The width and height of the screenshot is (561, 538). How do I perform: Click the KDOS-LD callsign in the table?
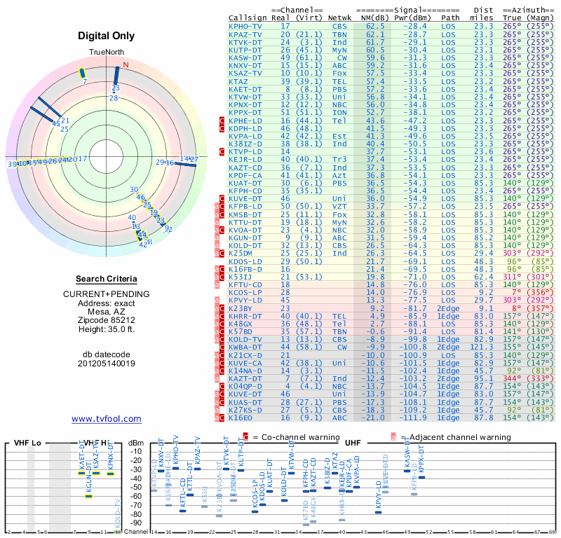(245, 262)
